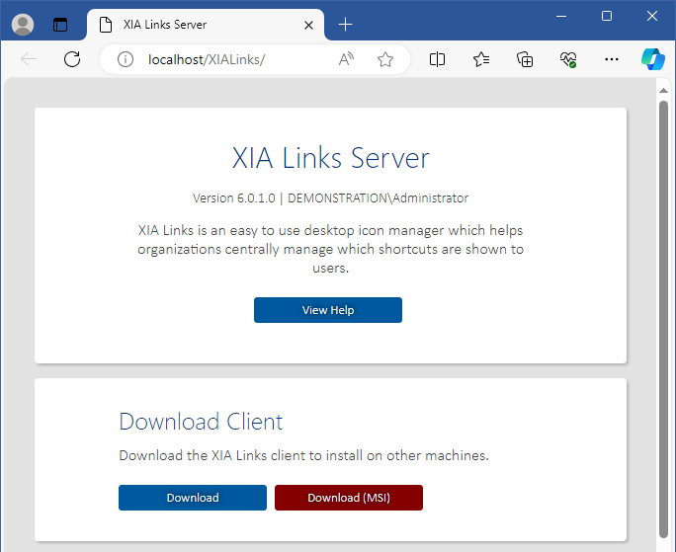
Task: Select the XIA Links Server tab
Action: click(x=206, y=25)
